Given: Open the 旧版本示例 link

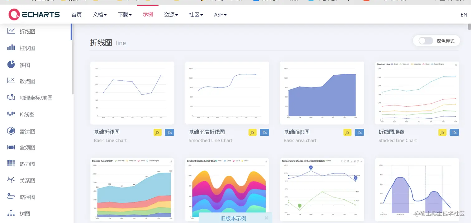Looking at the screenshot, I should point(233,218).
